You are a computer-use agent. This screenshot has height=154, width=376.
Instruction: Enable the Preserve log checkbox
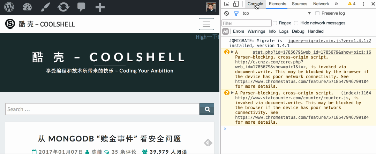coord(317,13)
